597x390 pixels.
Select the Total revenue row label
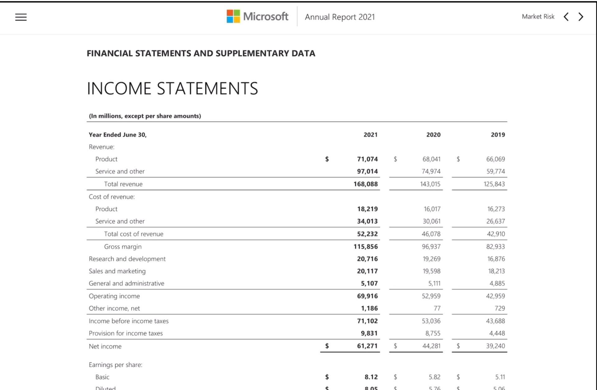click(x=123, y=184)
